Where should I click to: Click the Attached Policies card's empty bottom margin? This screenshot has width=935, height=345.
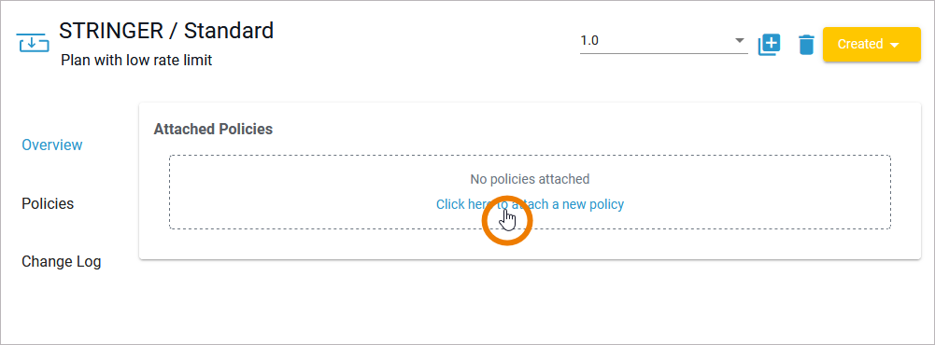[x=530, y=244]
